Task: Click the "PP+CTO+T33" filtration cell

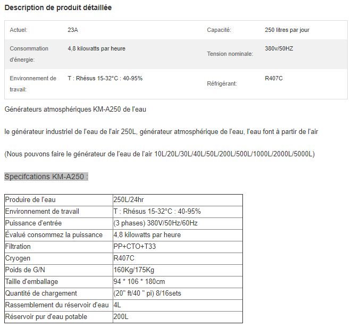Action: pos(134,247)
